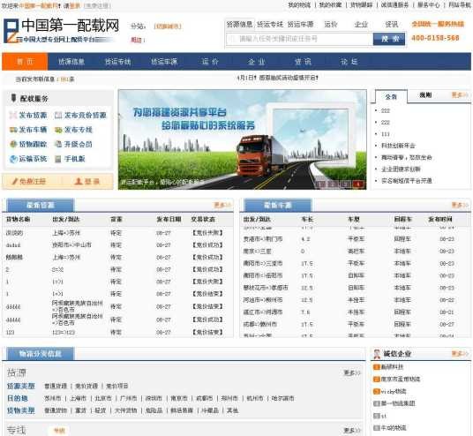Select the 企业 search category tab
Image resolution: width=473 pixels, height=436 pixels.
(x=361, y=24)
